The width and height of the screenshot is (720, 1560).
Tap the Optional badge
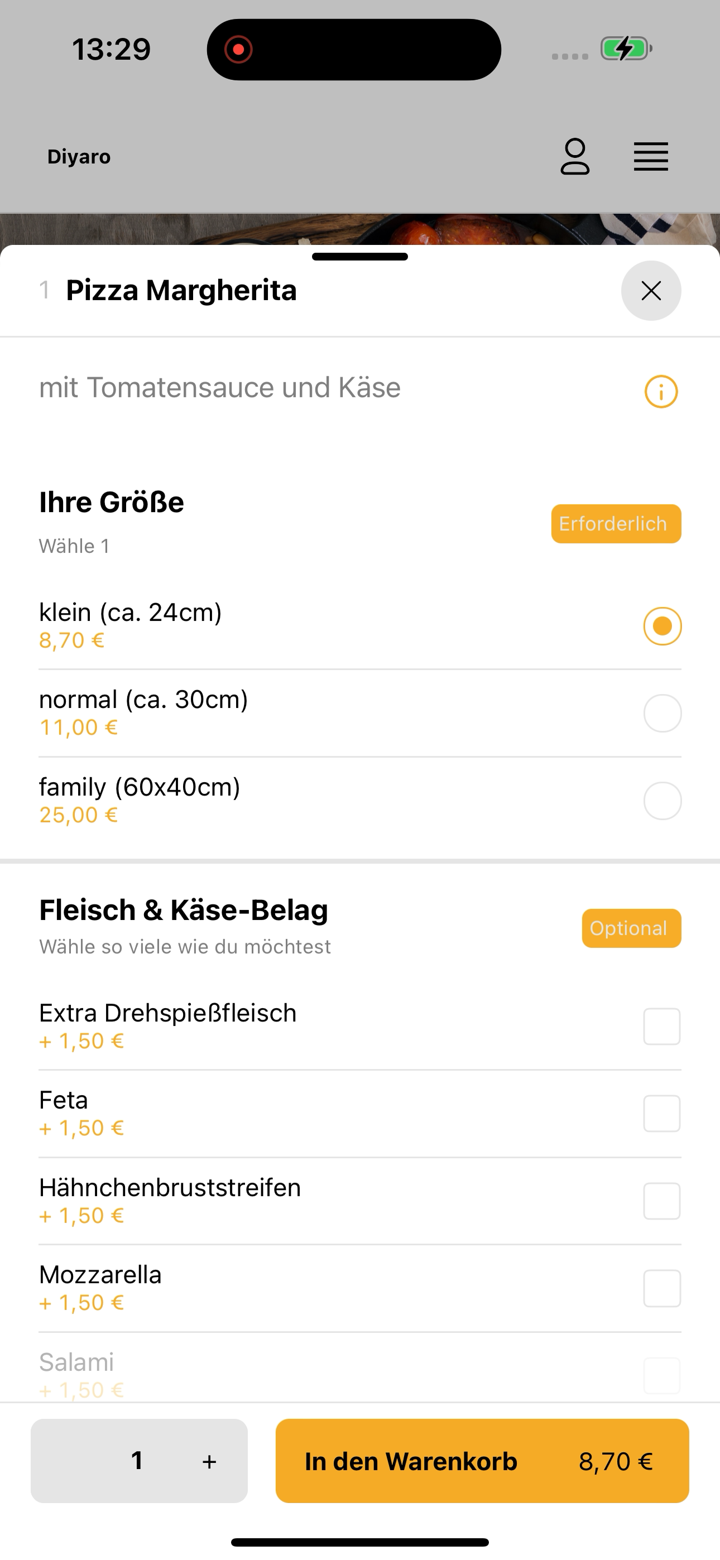click(631, 928)
